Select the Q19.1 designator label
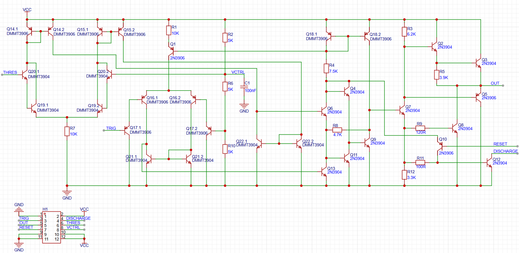Image resolution: width=519 pixels, height=253 pixels. [x=43, y=105]
